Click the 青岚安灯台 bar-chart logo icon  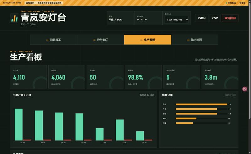pyautogui.click(x=14, y=18)
